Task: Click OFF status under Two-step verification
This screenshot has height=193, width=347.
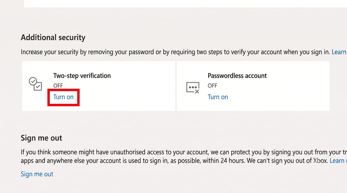Action: (58, 86)
